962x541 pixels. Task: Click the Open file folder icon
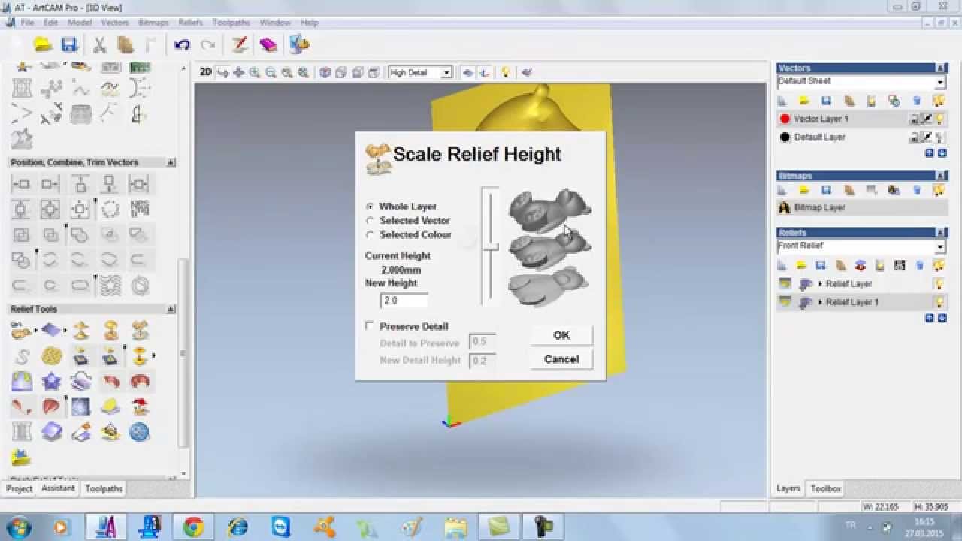[42, 45]
